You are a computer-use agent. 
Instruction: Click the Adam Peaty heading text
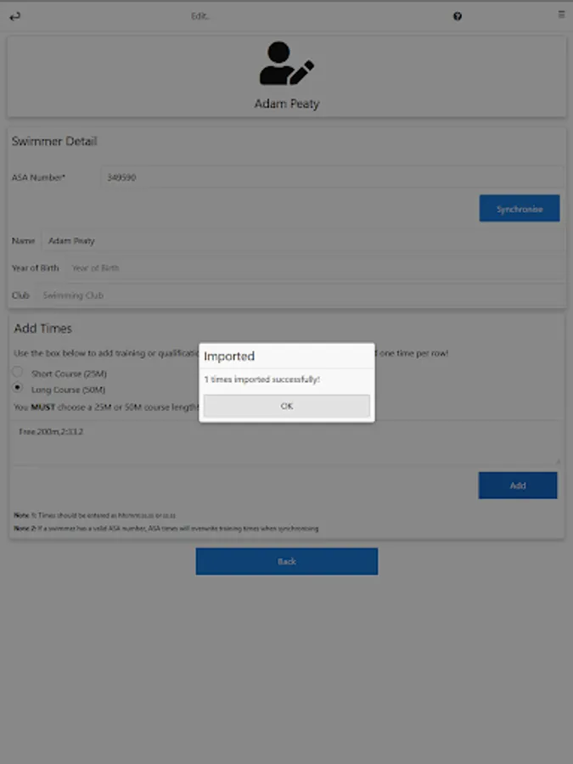pyautogui.click(x=287, y=104)
